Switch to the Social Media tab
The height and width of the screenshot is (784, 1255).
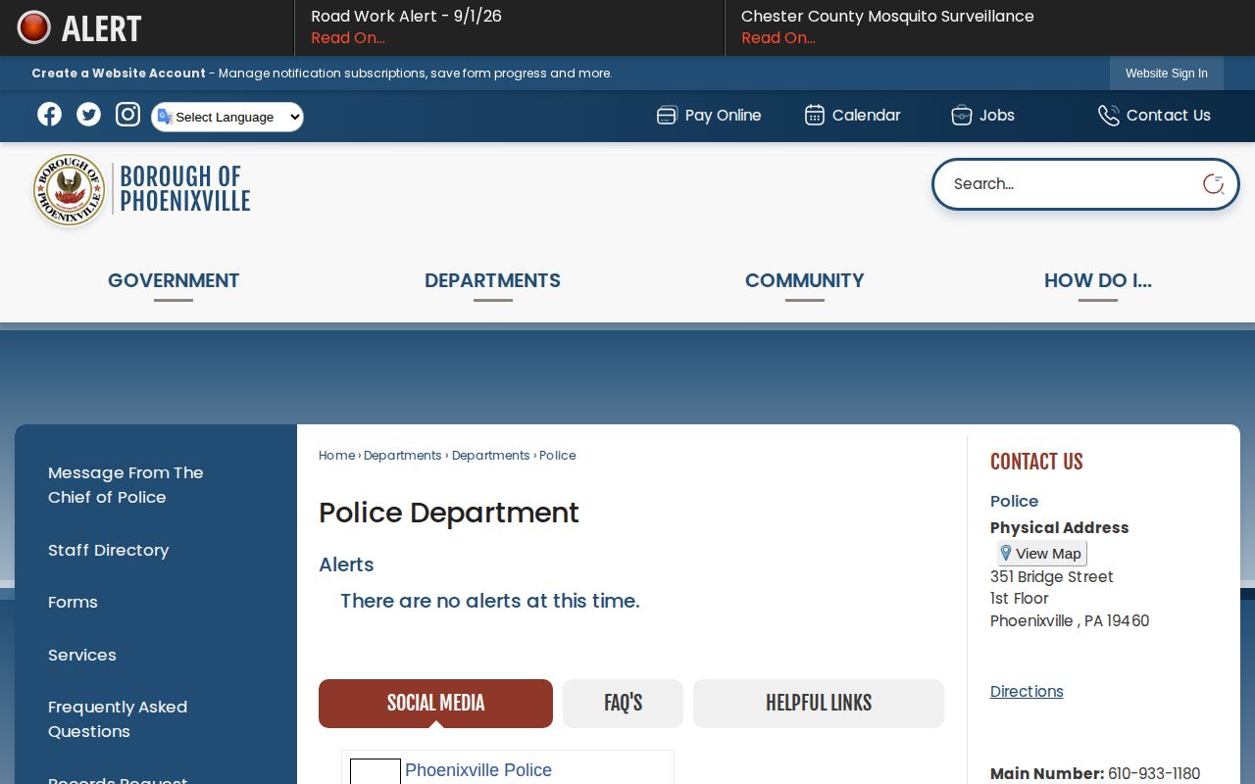[435, 704]
